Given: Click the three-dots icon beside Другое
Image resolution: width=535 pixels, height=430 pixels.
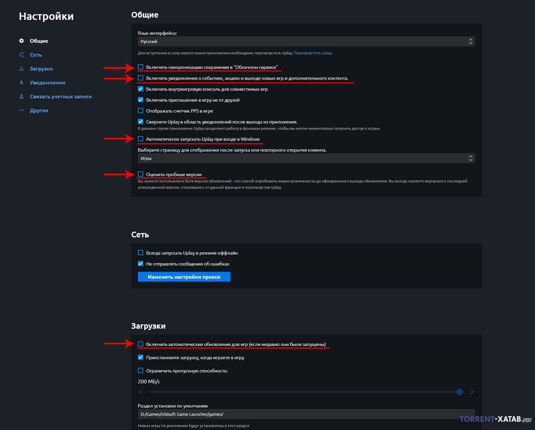Looking at the screenshot, I should pos(21,110).
